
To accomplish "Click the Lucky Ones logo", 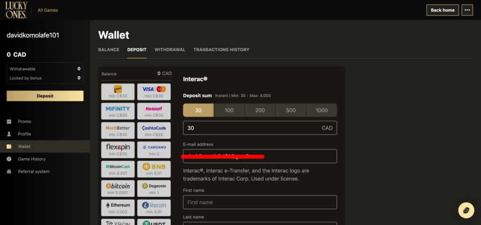I will point(16,10).
